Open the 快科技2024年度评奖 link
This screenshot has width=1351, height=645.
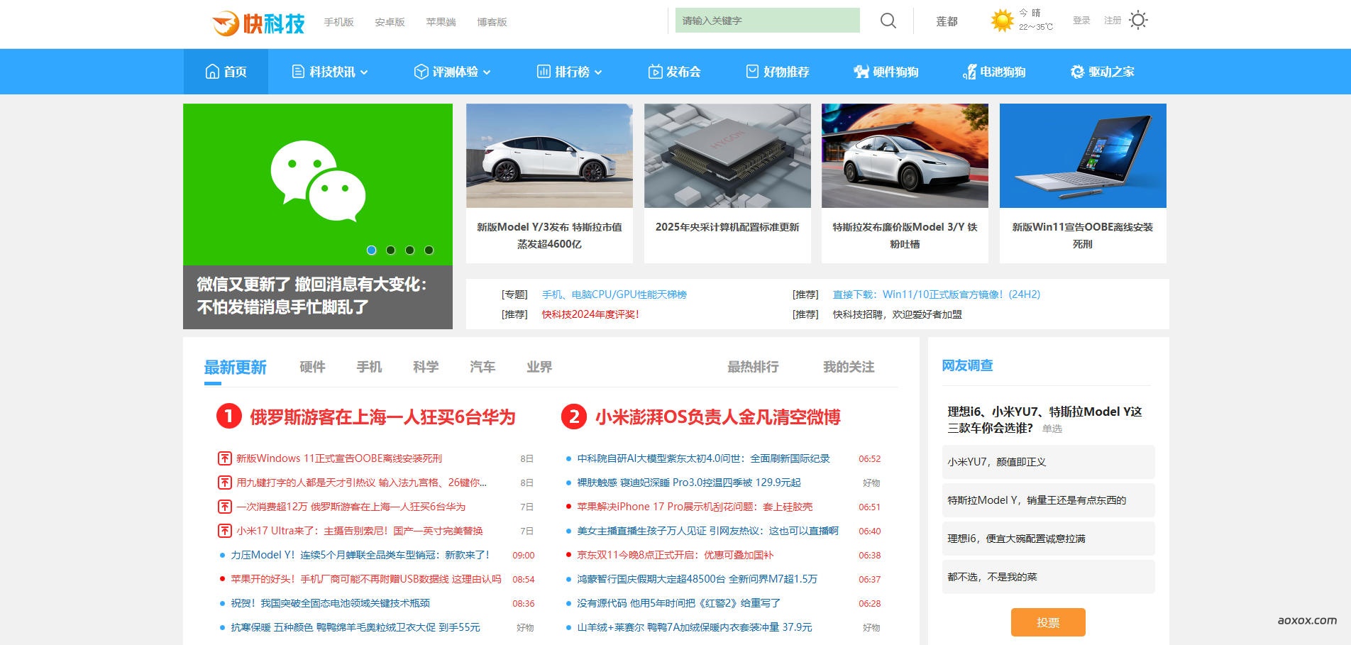point(590,314)
